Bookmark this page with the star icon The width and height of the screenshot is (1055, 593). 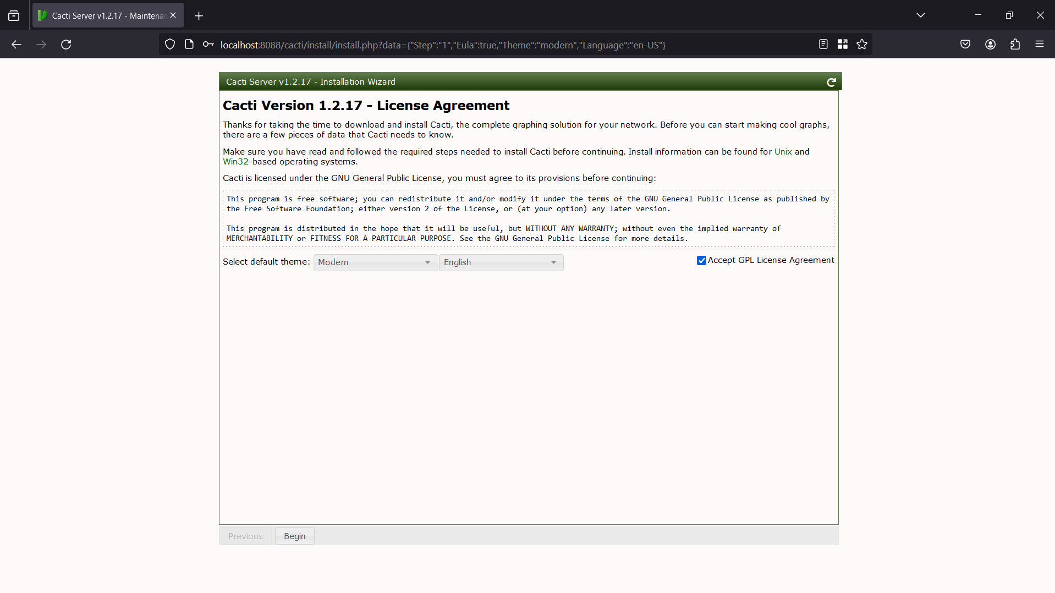(862, 45)
